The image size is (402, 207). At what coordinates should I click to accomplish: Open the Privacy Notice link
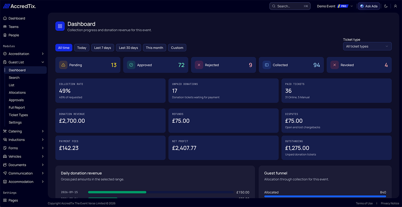click(x=390, y=203)
